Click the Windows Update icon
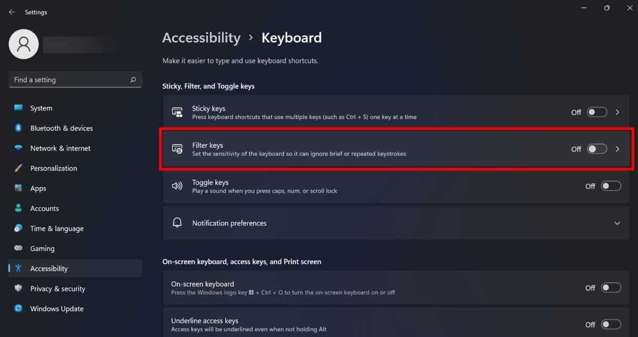Viewport: 638px width, 337px height. pyautogui.click(x=18, y=309)
